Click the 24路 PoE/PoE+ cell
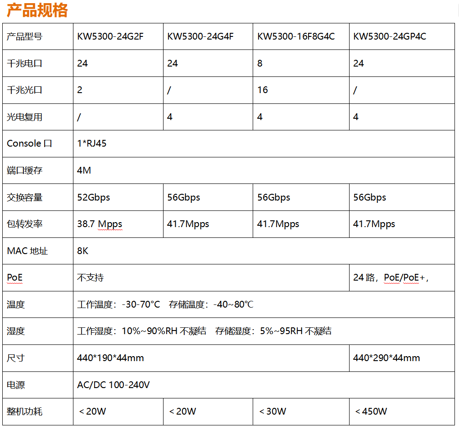The height and width of the screenshot is (429, 459). 391,277
